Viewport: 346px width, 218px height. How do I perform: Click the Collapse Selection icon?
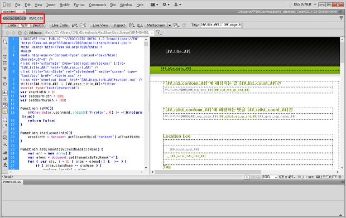tap(5, 63)
